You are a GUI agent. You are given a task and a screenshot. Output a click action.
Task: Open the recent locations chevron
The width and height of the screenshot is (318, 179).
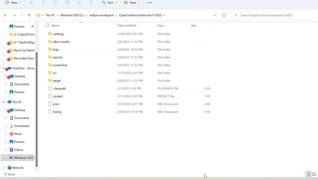click(21, 15)
